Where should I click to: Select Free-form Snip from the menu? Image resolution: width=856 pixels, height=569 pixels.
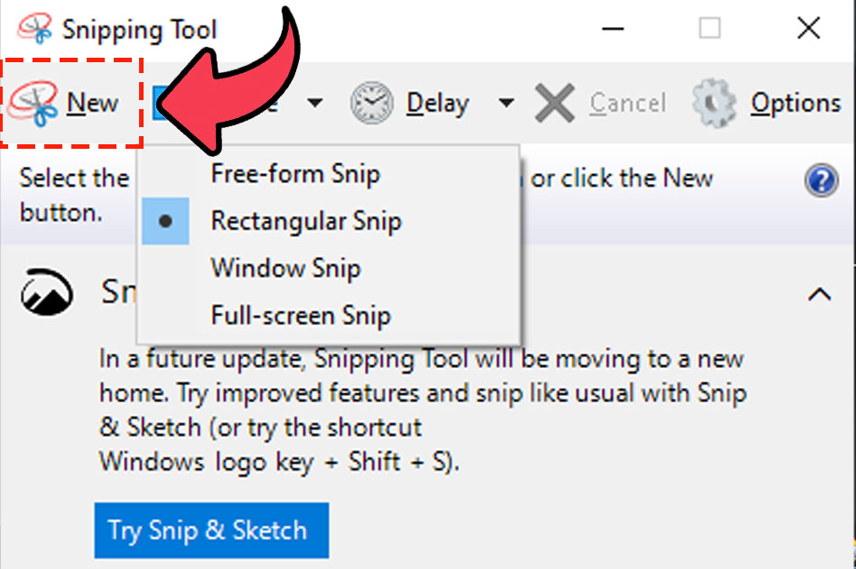[328, 174]
